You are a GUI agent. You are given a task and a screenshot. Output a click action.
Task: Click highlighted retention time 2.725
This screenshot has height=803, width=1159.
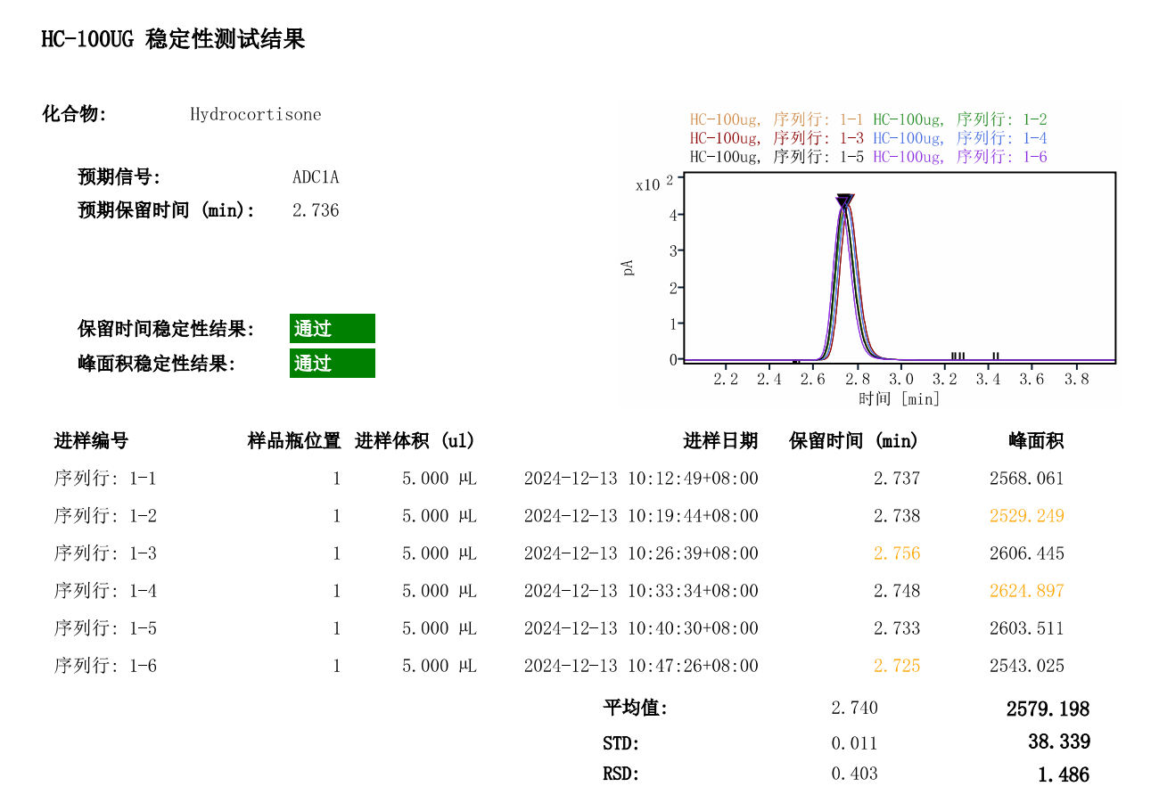coord(897,666)
